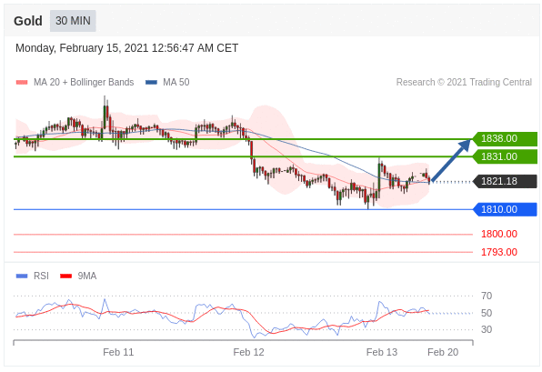
Task: Click the 1793.00 support level label
Action: [499, 252]
